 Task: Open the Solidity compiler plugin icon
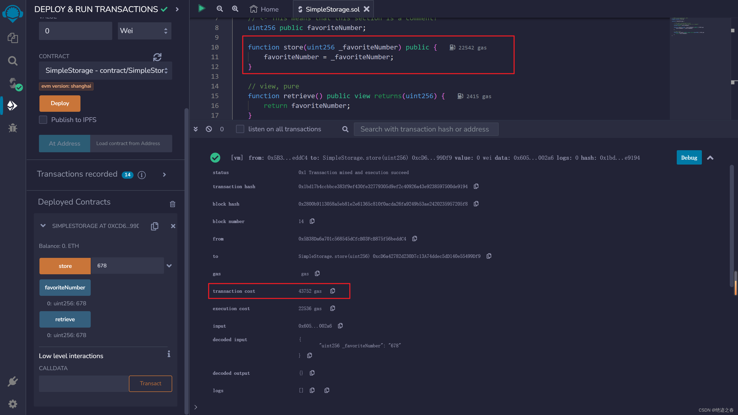click(13, 83)
